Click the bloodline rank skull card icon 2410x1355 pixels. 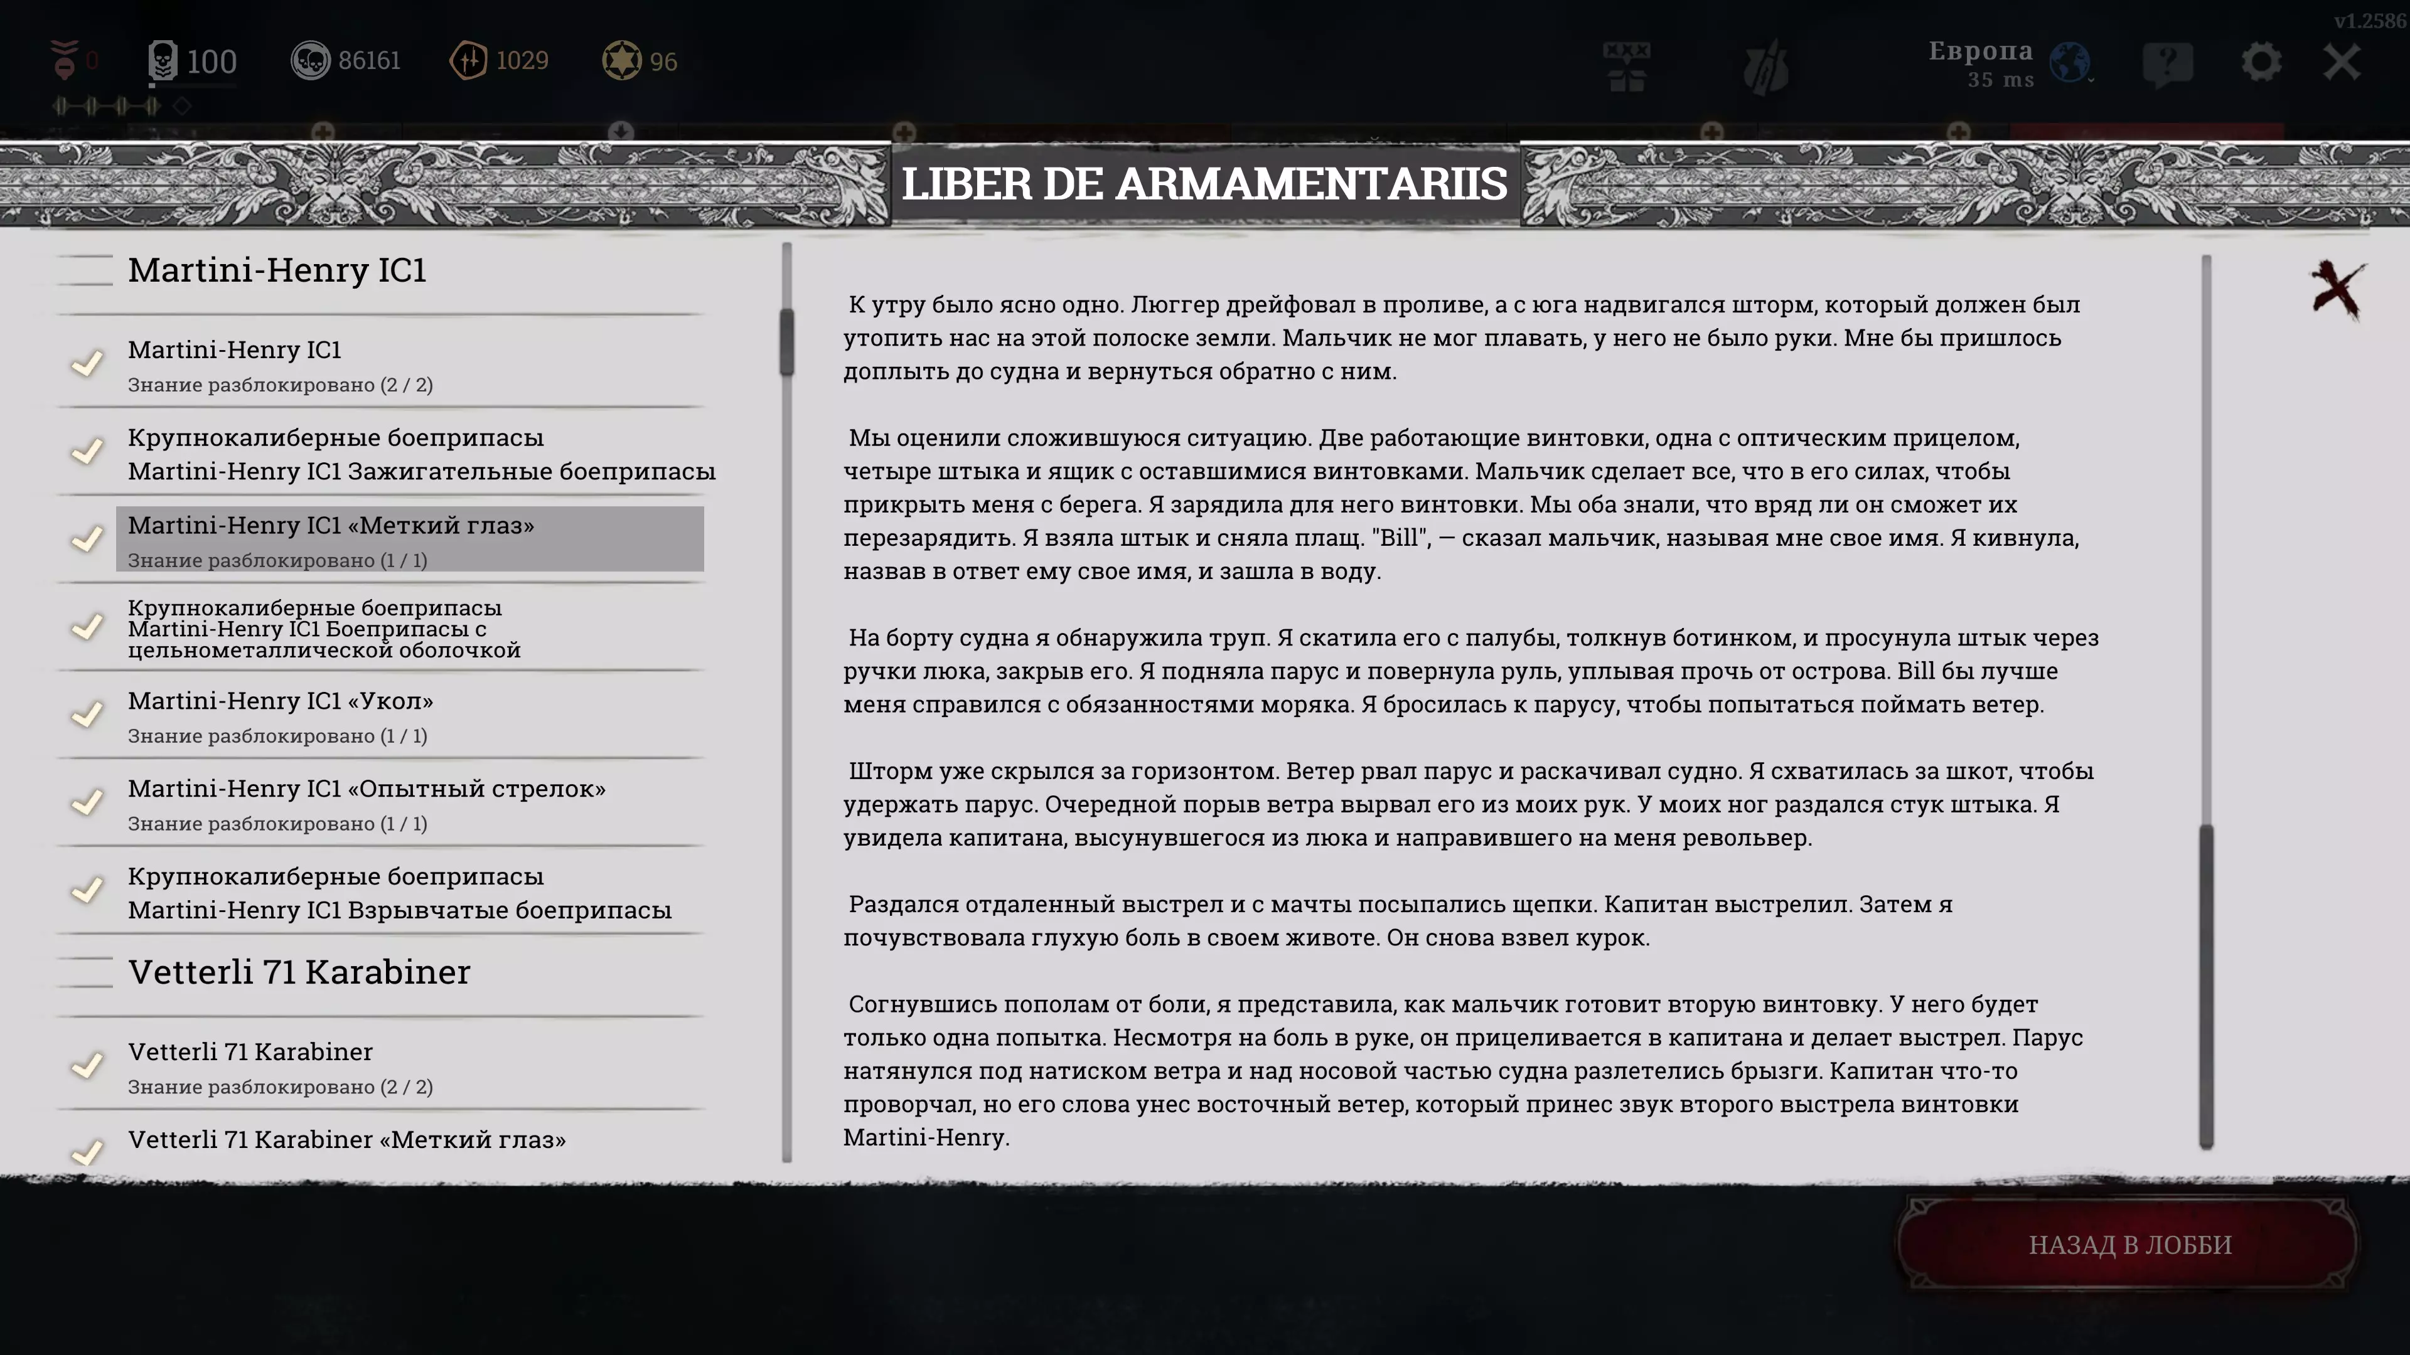tap(163, 61)
